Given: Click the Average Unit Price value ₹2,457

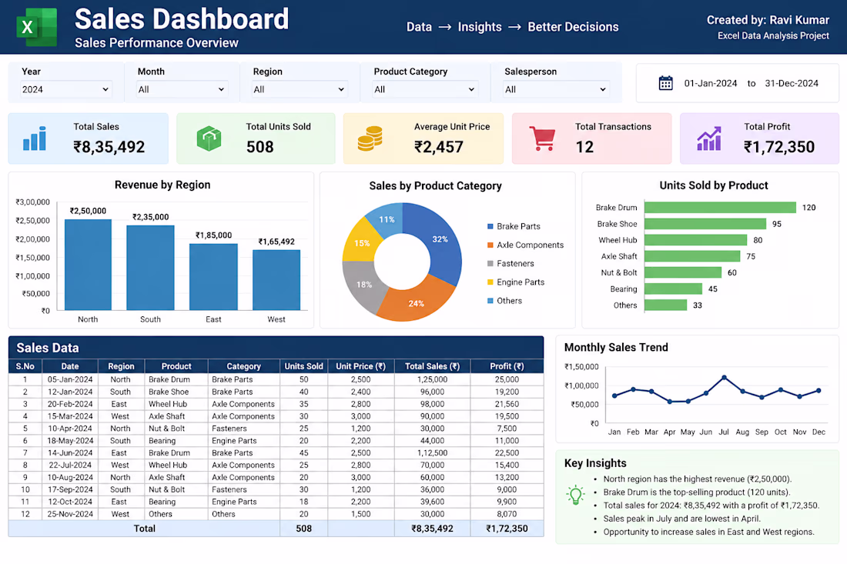Looking at the screenshot, I should click(439, 147).
